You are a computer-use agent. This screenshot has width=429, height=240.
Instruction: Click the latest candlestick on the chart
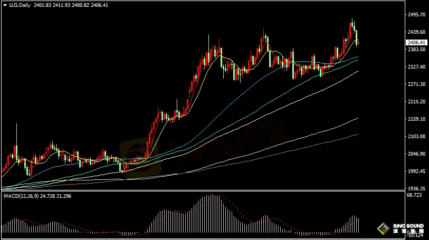(x=358, y=41)
